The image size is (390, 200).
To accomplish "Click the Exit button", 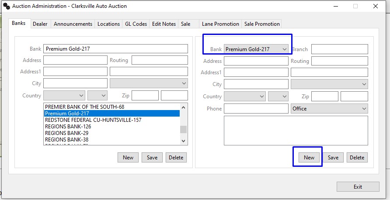I will [x=358, y=187].
